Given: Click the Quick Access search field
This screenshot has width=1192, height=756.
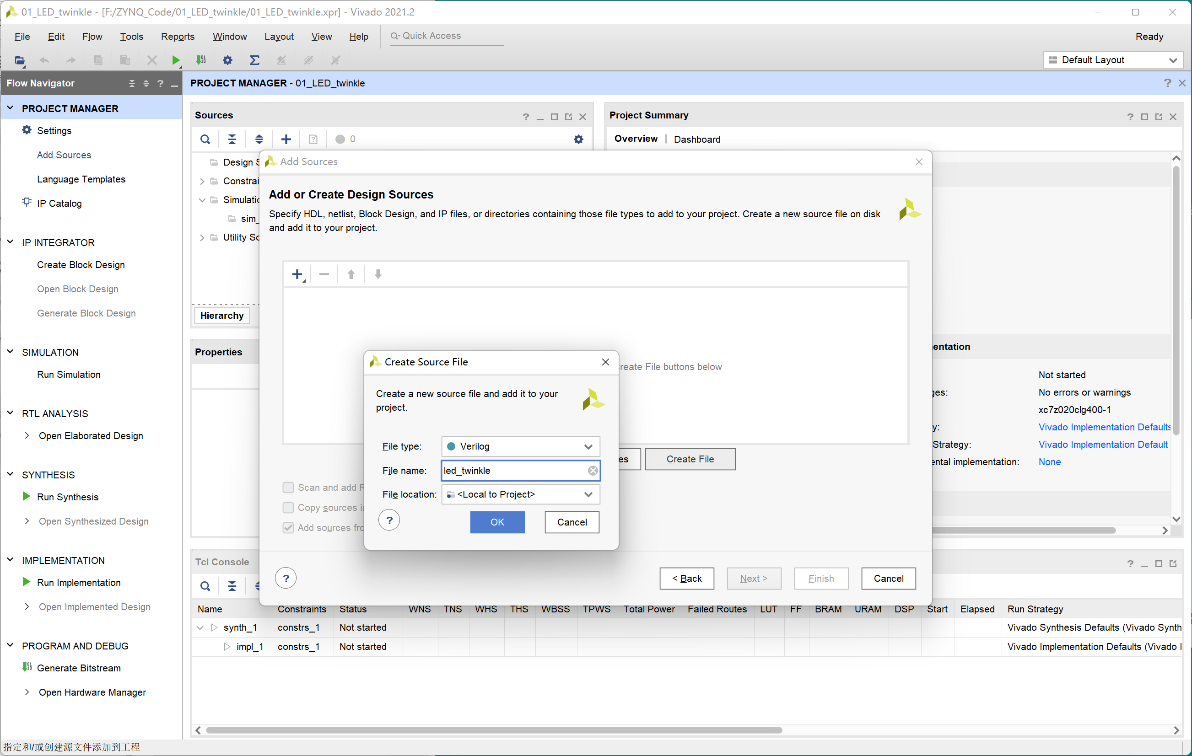Looking at the screenshot, I should point(447,36).
